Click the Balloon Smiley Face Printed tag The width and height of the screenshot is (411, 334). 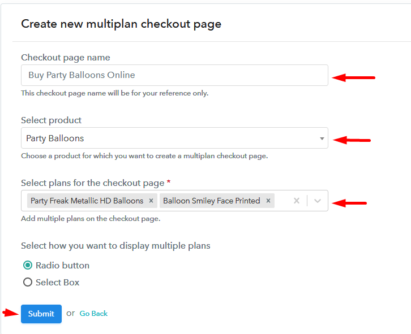tap(211, 201)
